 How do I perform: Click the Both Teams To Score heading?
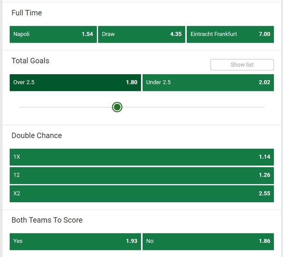pos(47,220)
